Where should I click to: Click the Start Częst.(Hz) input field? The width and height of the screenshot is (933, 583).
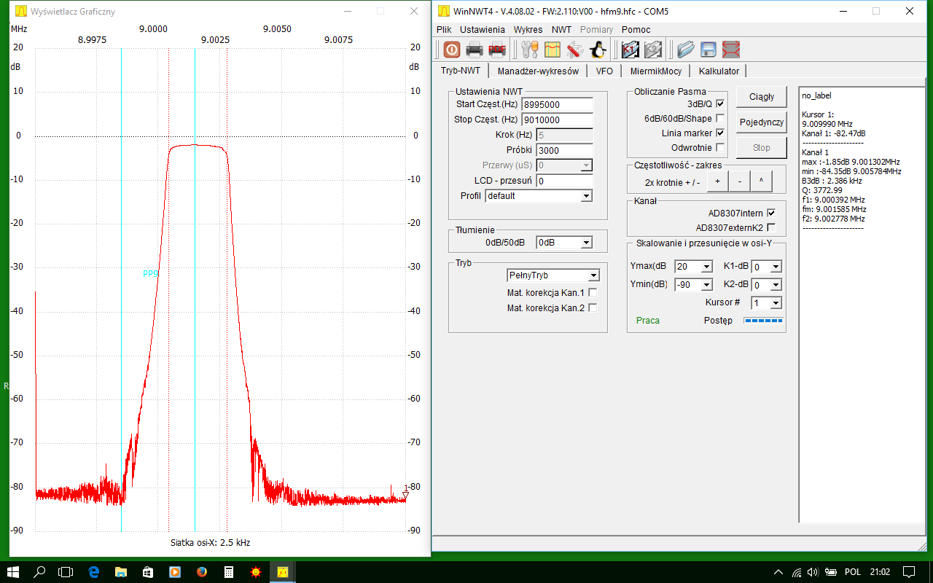[557, 105]
